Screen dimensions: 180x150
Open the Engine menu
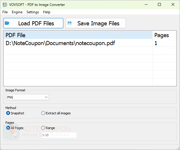pos(17,12)
